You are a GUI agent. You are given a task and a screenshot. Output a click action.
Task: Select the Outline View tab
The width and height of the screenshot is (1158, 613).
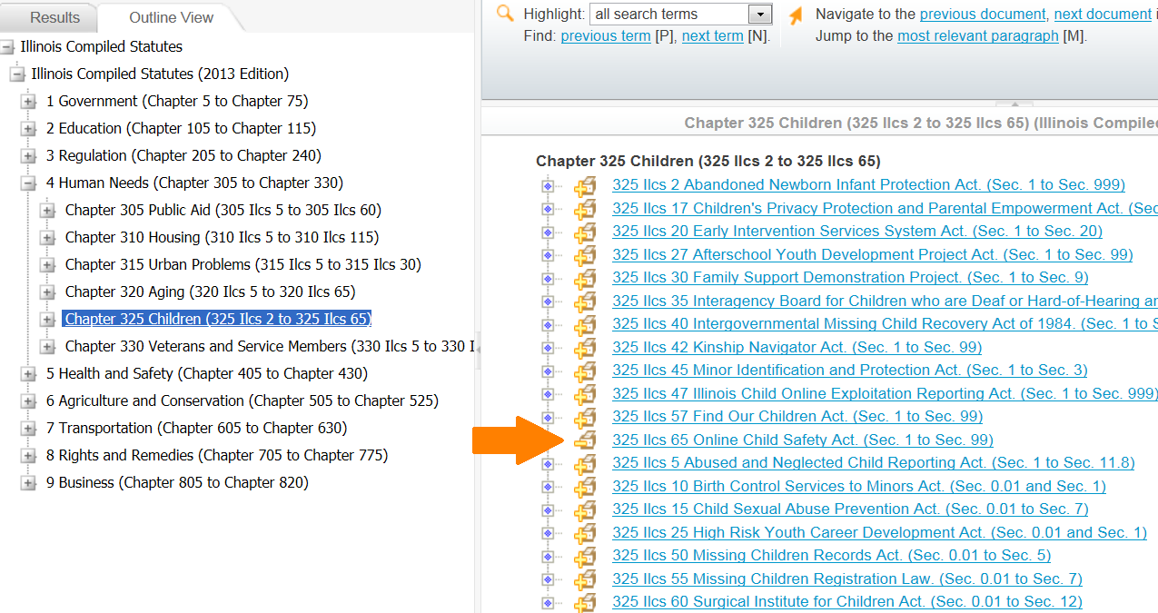[171, 17]
